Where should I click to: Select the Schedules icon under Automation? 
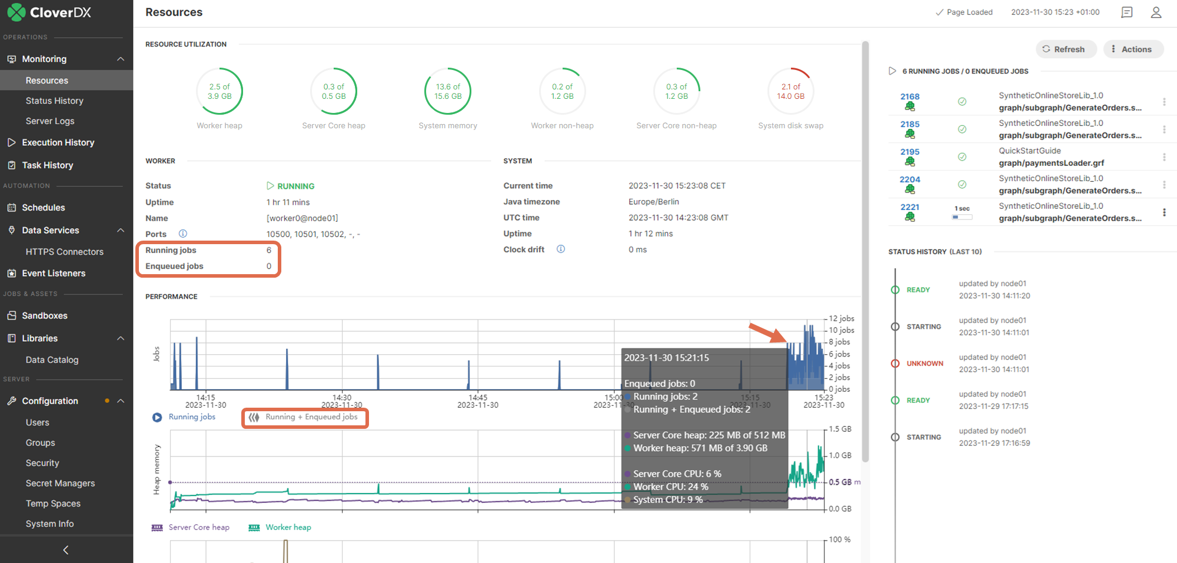[x=12, y=207]
